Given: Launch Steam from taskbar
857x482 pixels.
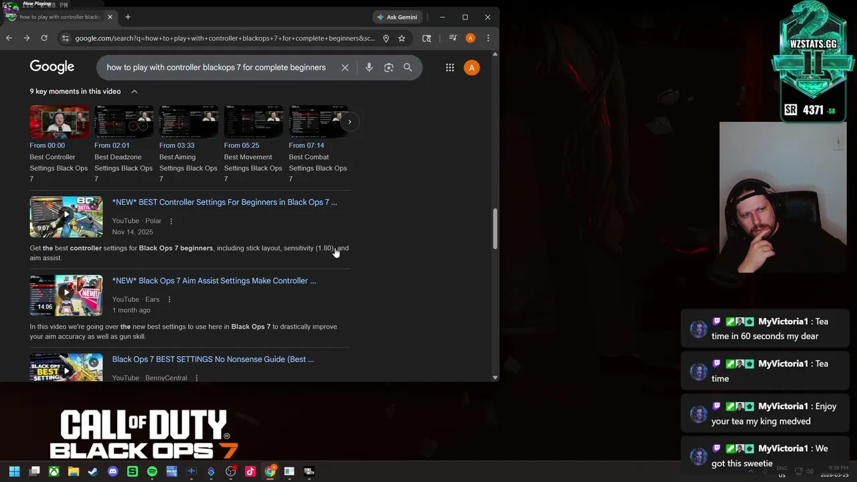Looking at the screenshot, I should point(93,471).
